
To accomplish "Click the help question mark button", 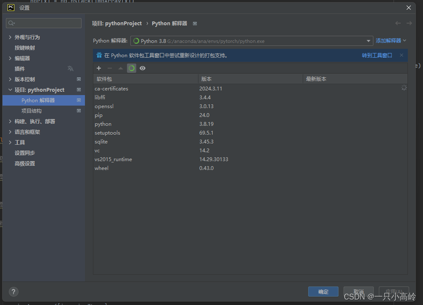I will [13, 292].
